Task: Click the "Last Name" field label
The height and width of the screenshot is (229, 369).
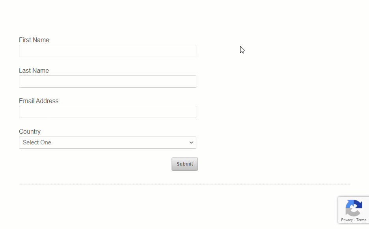Action: coord(34,70)
